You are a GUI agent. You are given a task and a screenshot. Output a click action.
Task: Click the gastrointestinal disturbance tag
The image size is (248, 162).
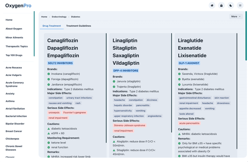click(x=195, y=98)
